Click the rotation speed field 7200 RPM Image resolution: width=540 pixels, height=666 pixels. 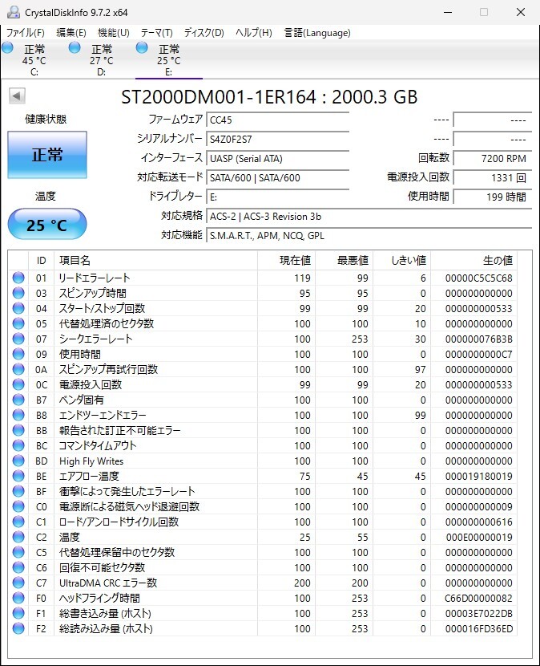492,158
